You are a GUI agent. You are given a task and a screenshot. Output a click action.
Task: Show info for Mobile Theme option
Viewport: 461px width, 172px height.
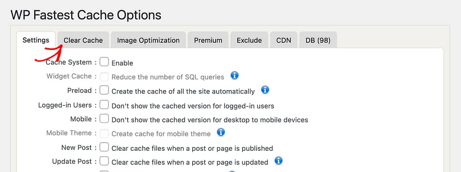[x=221, y=132]
